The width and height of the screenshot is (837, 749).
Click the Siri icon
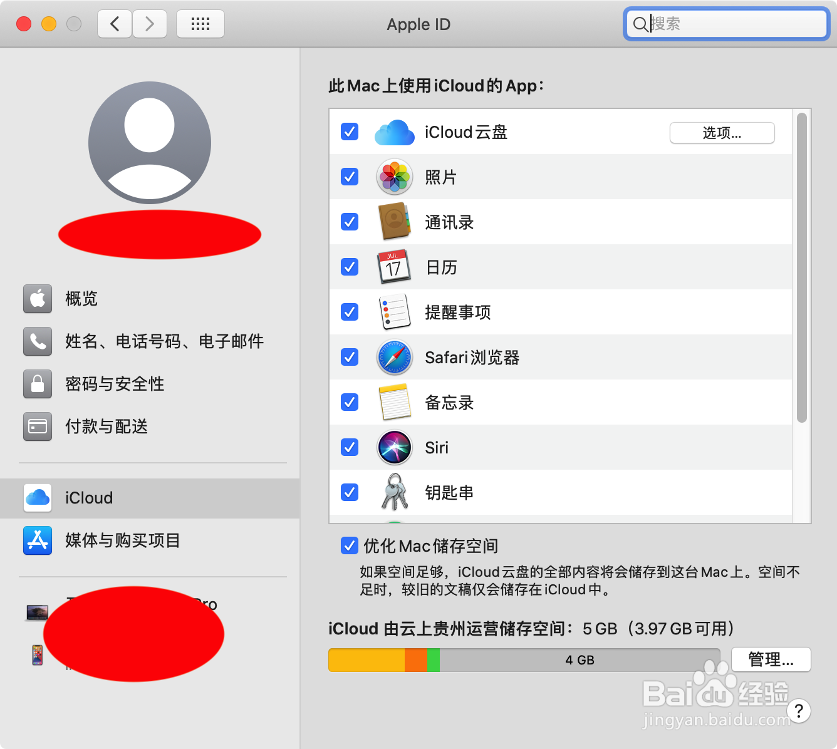click(x=395, y=447)
